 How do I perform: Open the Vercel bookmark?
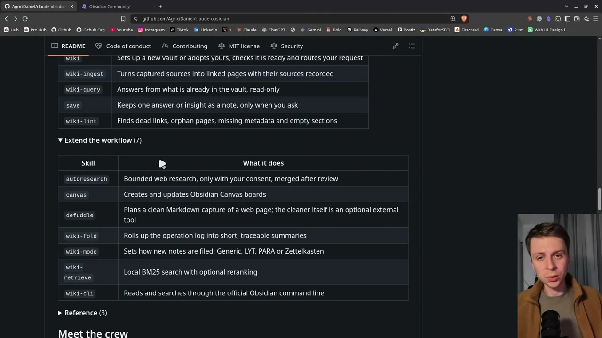point(382,30)
